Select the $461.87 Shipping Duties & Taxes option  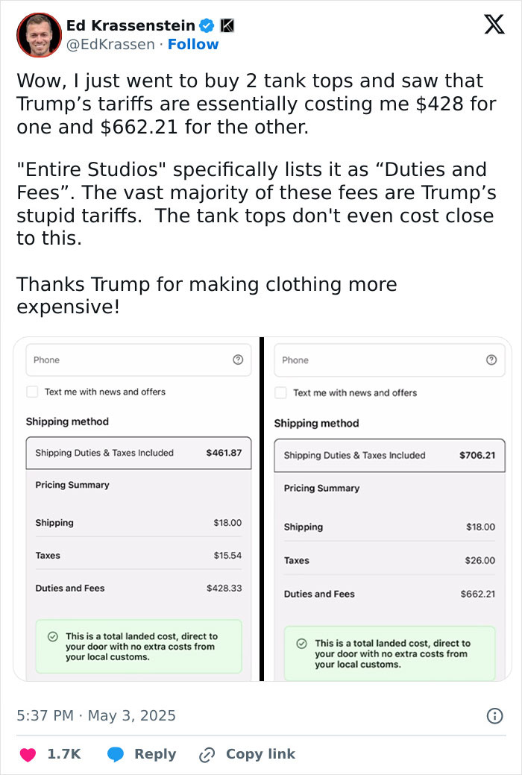(x=139, y=453)
